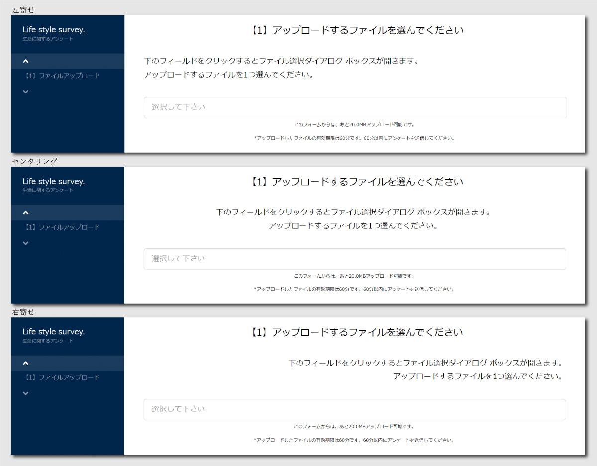This screenshot has width=597, height=466.
Task: Open the 選択して下さい file field in the 左寄せ panel
Action: click(x=355, y=107)
